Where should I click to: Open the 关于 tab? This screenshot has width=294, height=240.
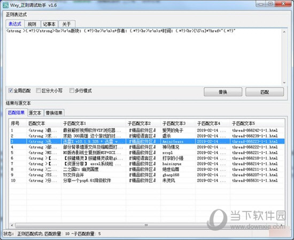pyautogui.click(x=67, y=24)
